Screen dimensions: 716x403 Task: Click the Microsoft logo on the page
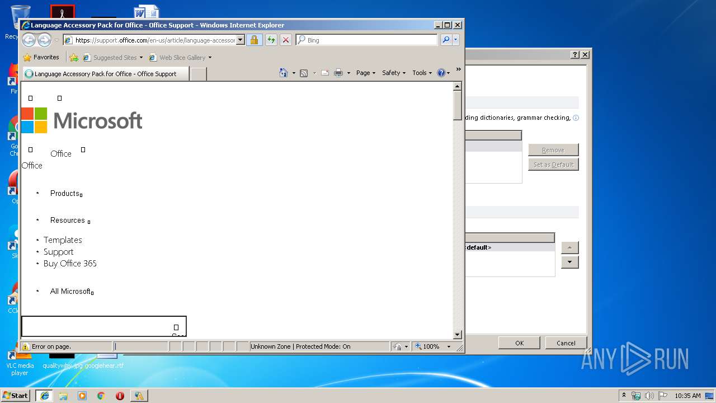pyautogui.click(x=82, y=120)
